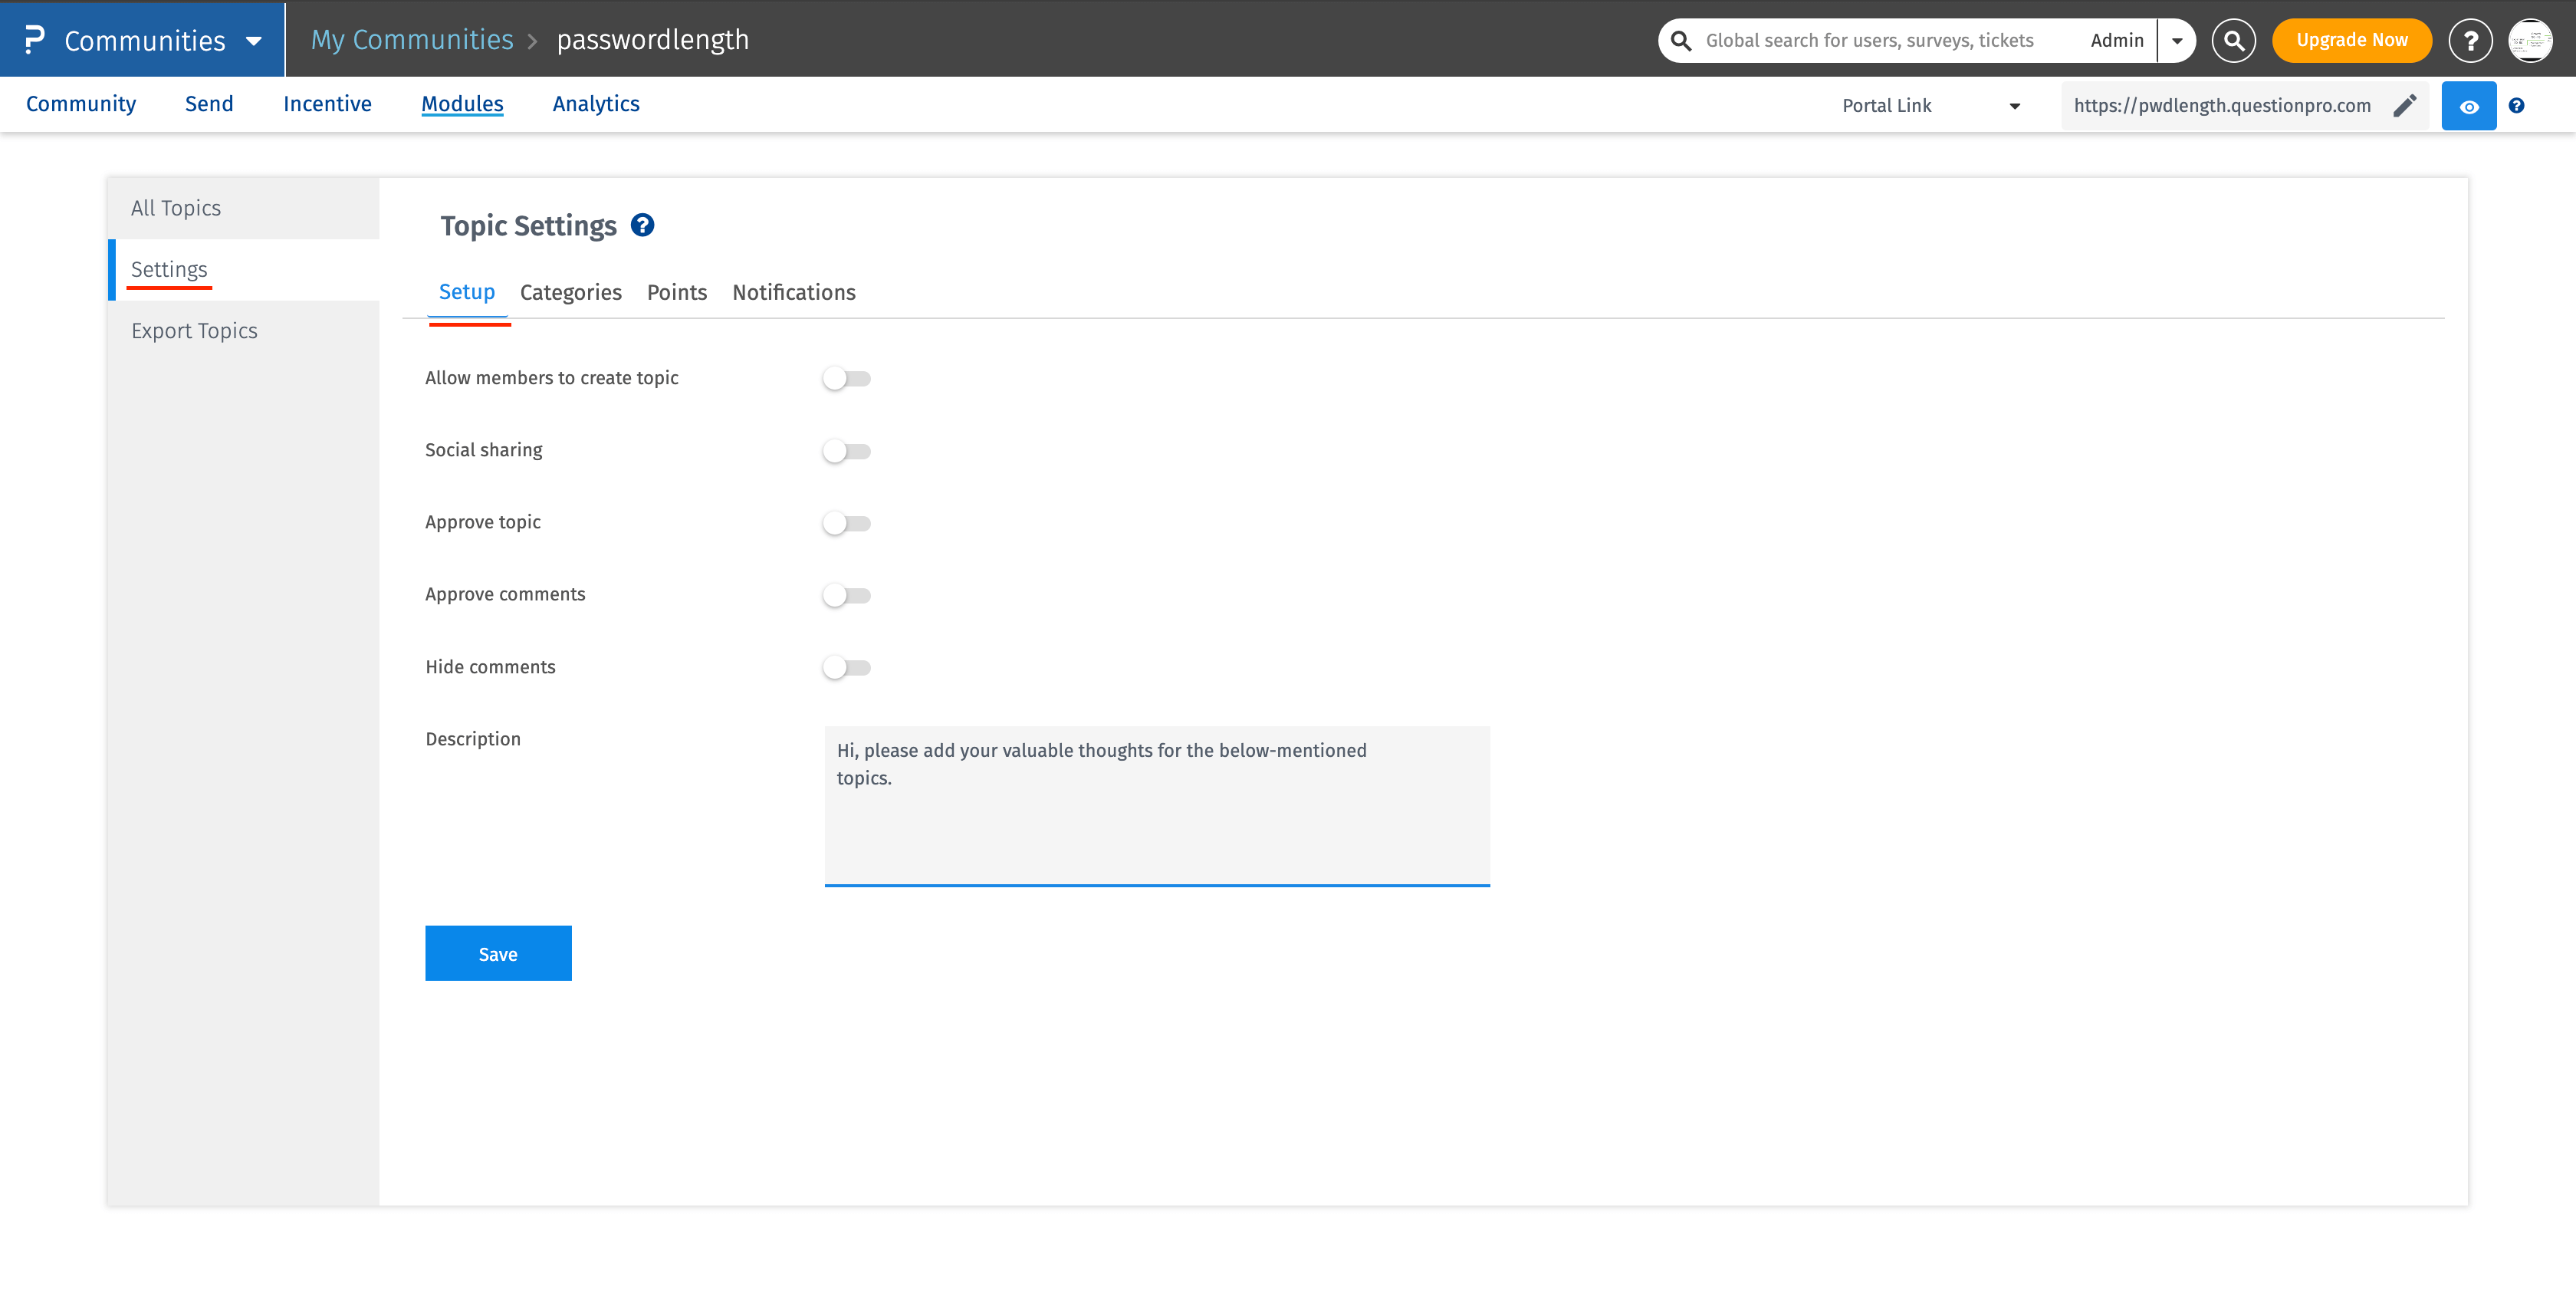This screenshot has height=1296, width=2576.
Task: Click inside the Description text area
Action: (1156, 805)
